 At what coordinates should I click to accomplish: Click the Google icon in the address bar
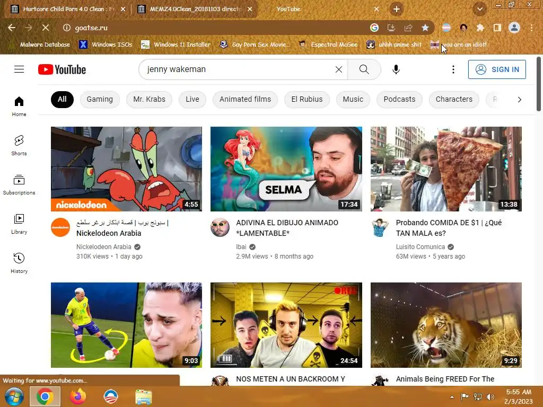[374, 28]
